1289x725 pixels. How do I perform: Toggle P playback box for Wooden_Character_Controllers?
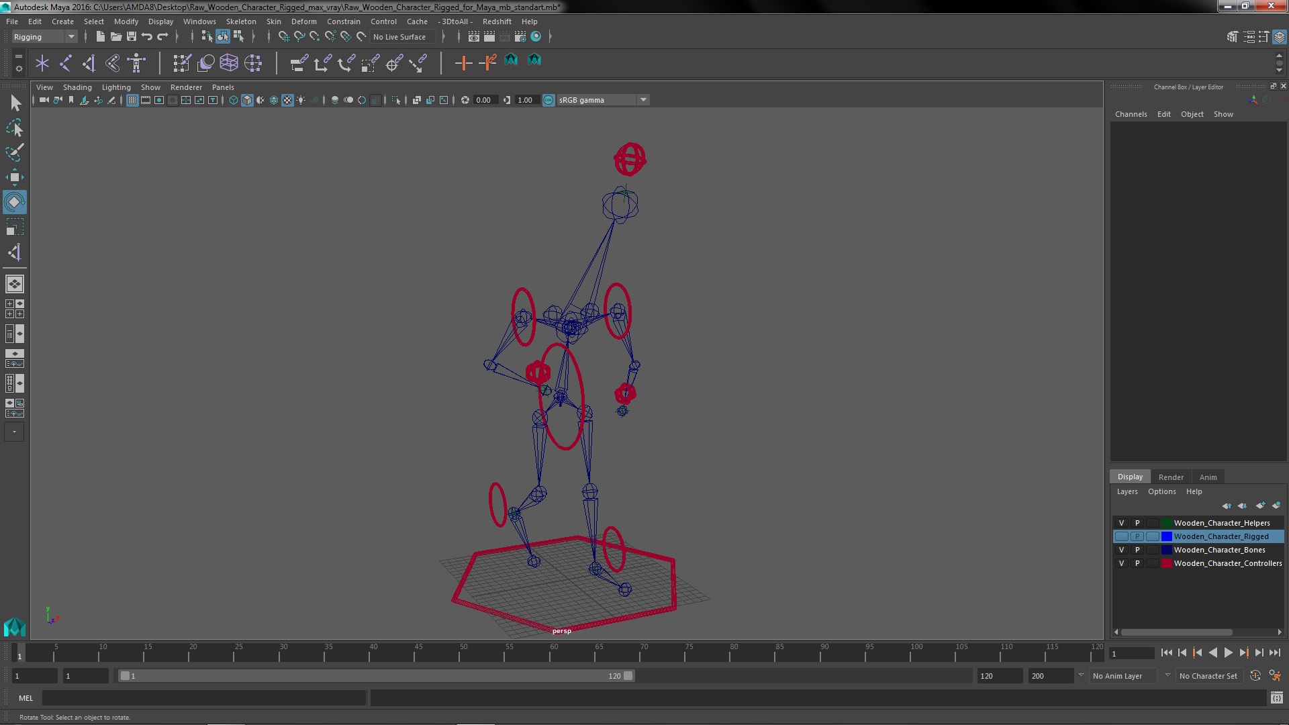coord(1137,563)
